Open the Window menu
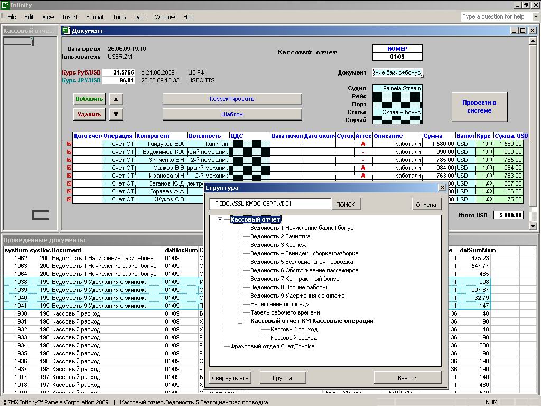541x406 pixels. (x=165, y=17)
